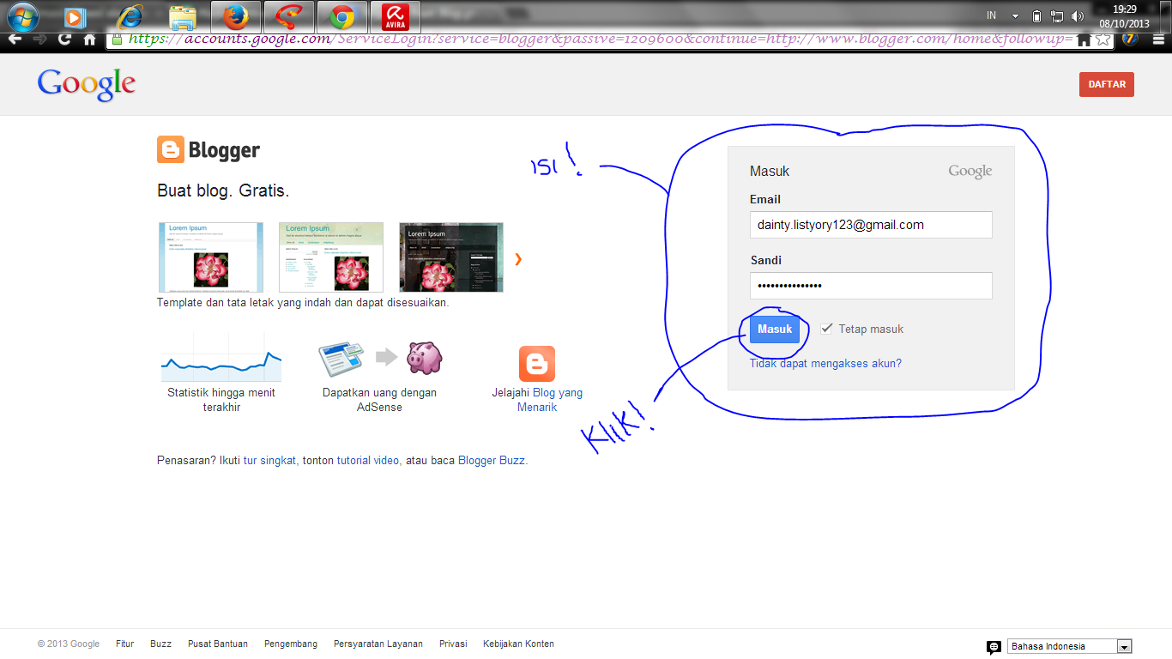Open Internet Explorer from the taskbar

click(x=130, y=15)
